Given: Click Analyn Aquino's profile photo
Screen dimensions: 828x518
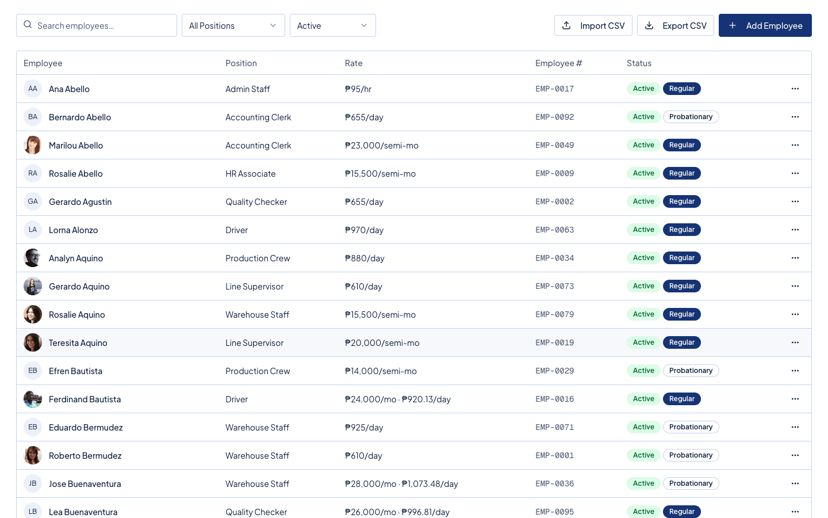Looking at the screenshot, I should 33,258.
